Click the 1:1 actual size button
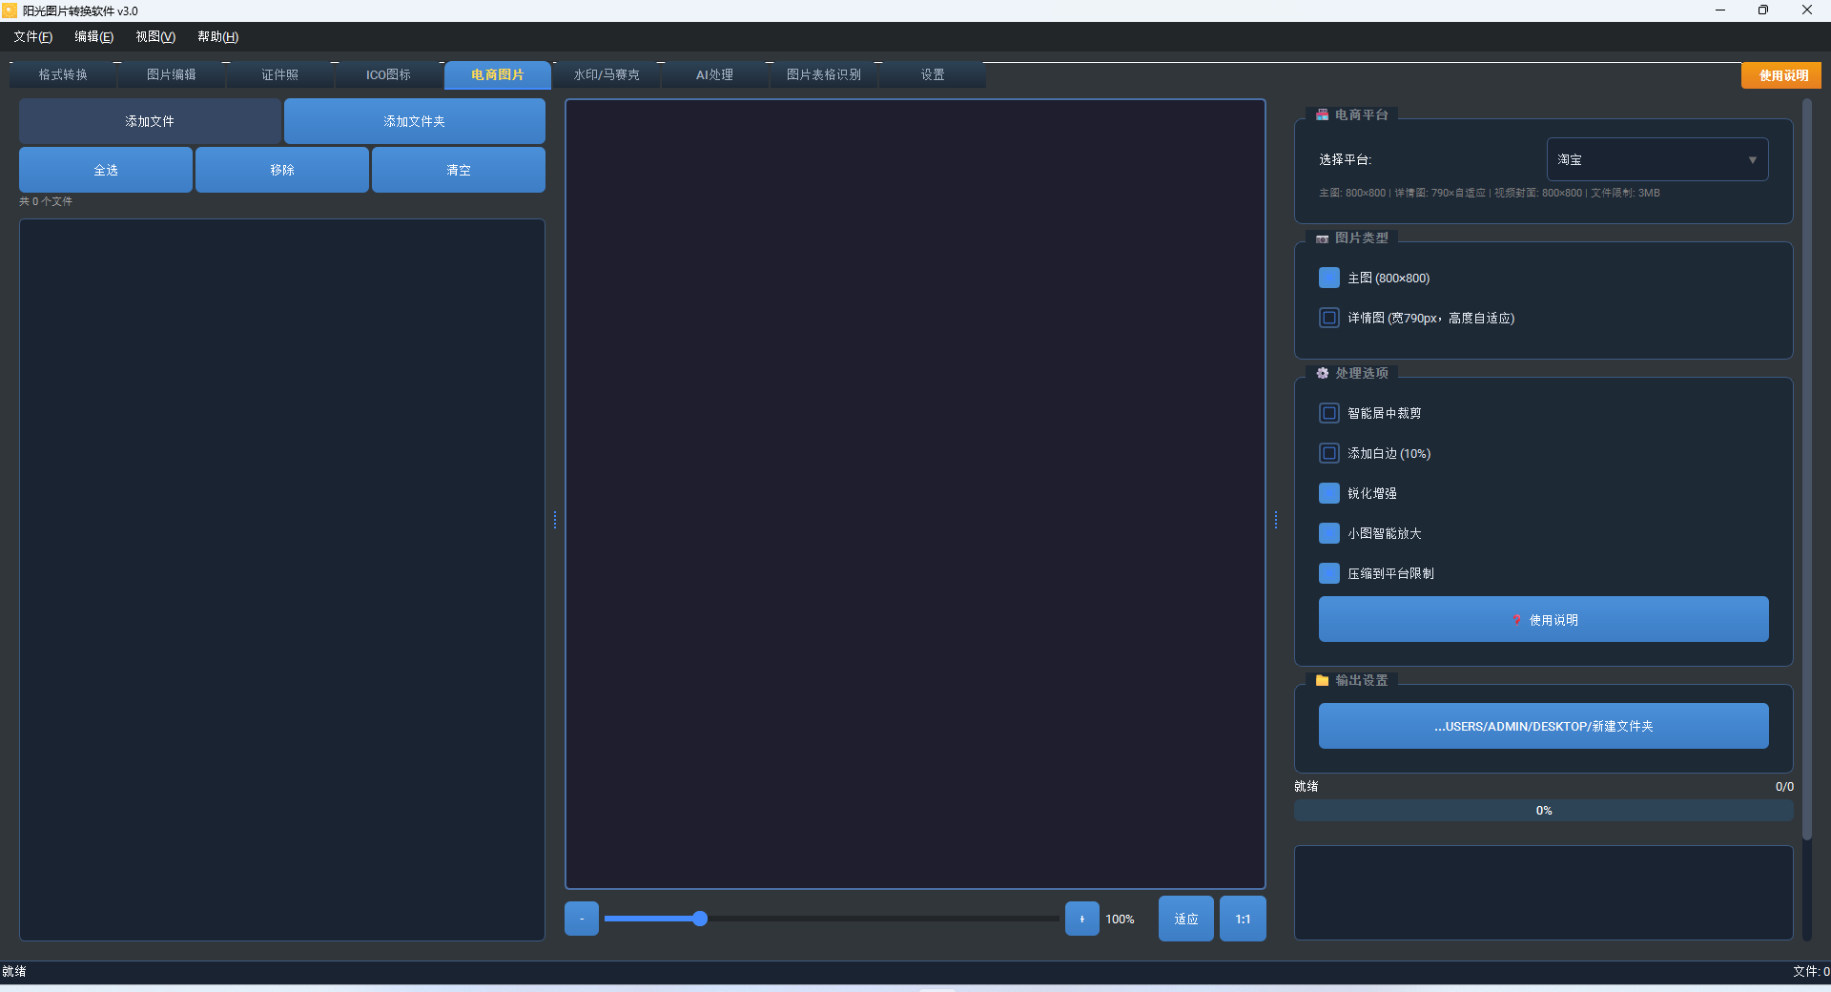Viewport: 1831px width, 992px height. [1242, 919]
